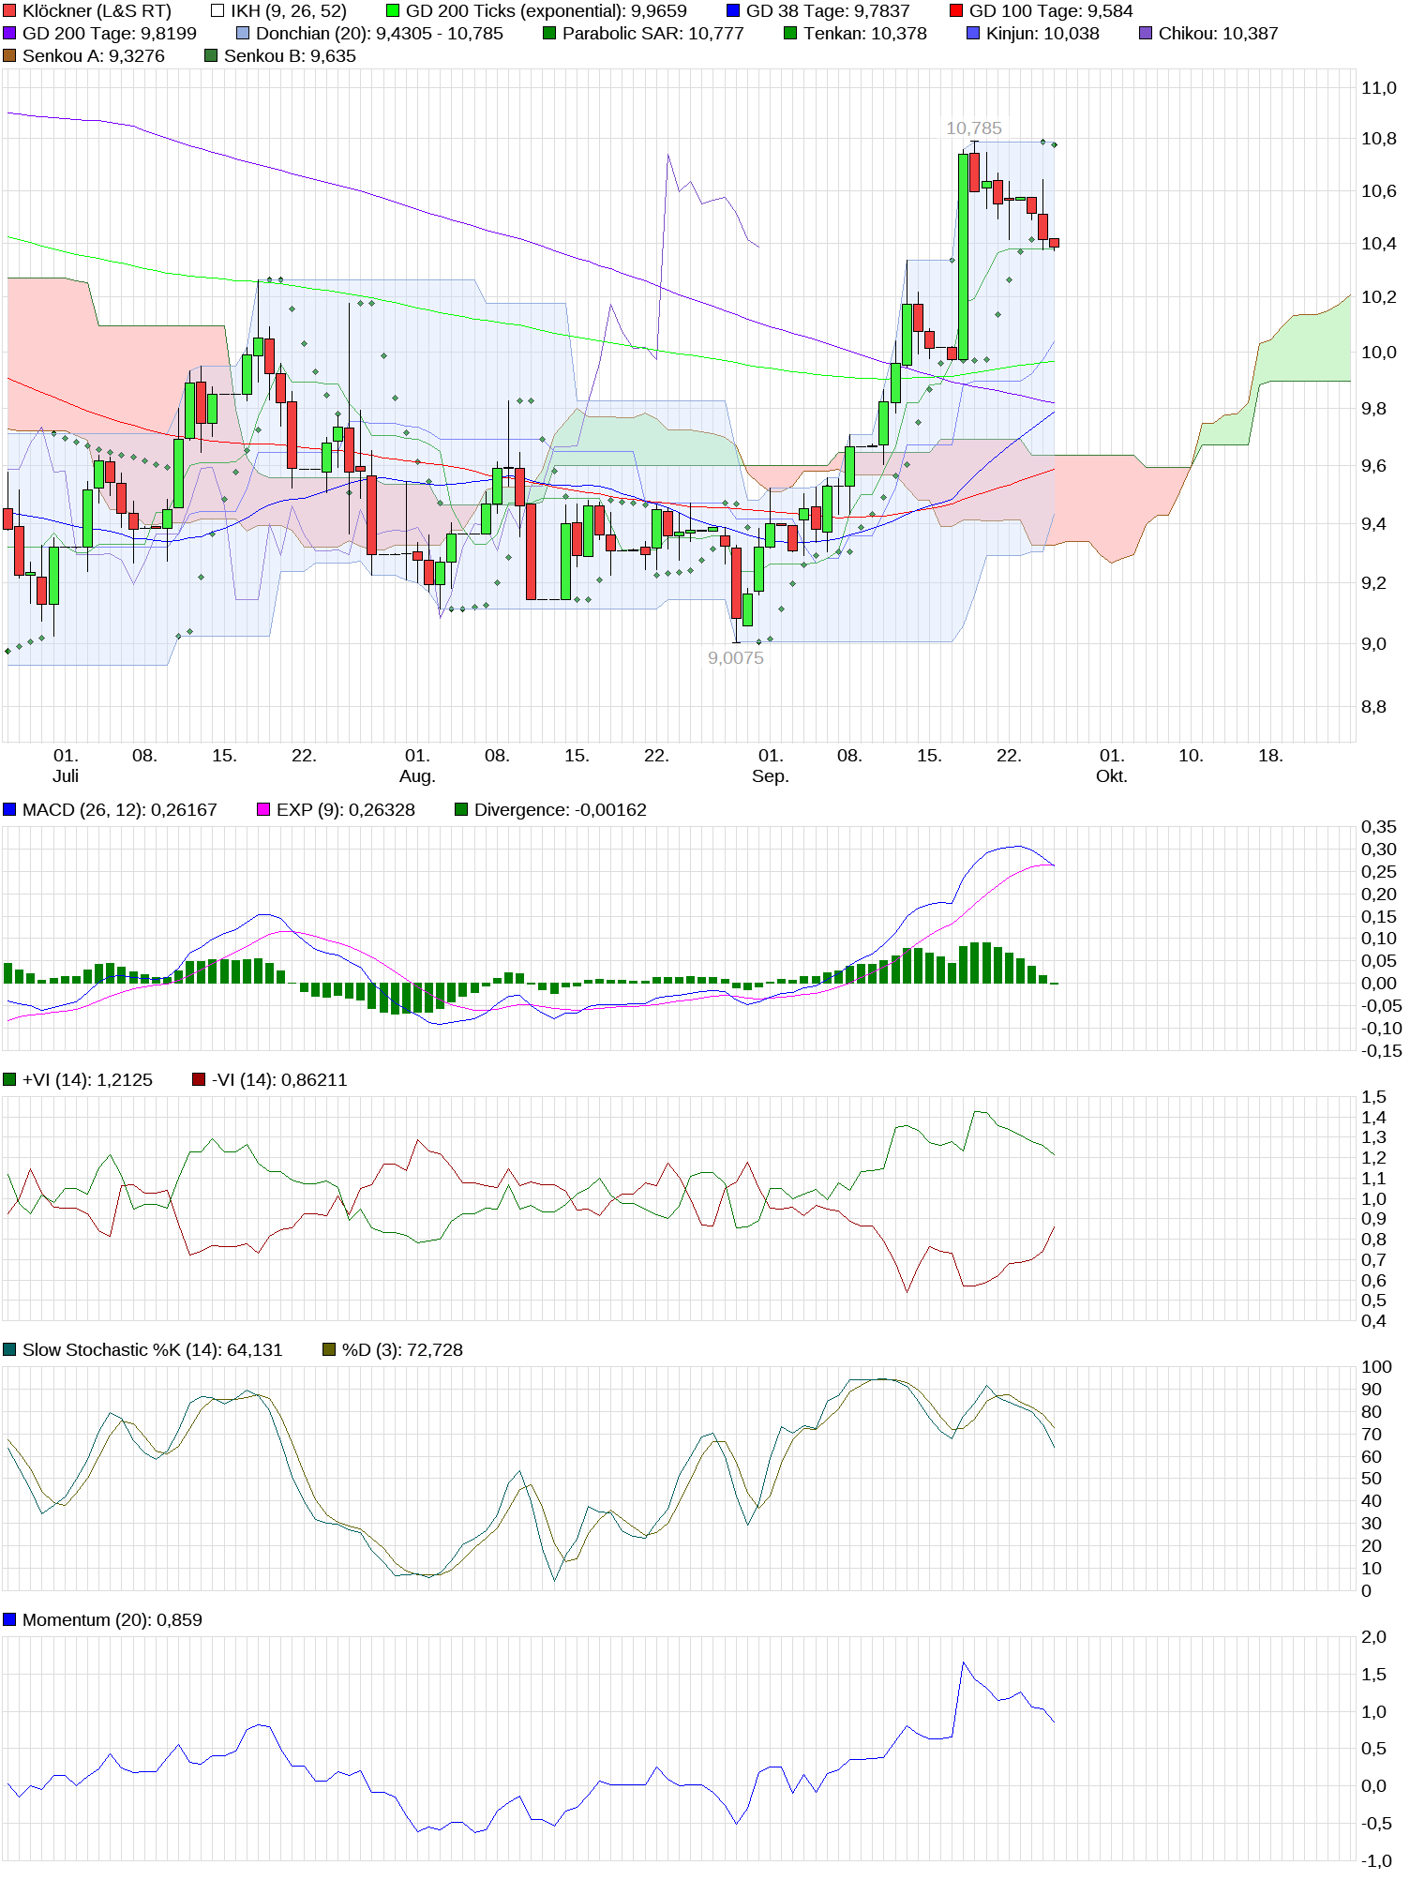The height and width of the screenshot is (1880, 1425).
Task: Select the "GD 38 Tage: 9,7837" label
Action: [x=828, y=11]
